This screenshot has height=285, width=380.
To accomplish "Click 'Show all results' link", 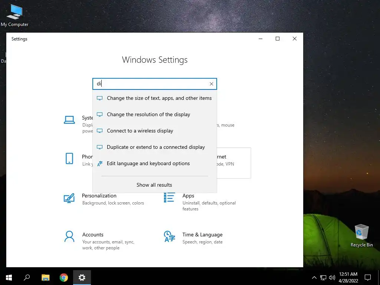I will 154,185.
